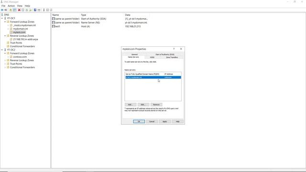Confirm the dialog with OK
Viewport: 306px width, 172px height.
tap(139, 121)
